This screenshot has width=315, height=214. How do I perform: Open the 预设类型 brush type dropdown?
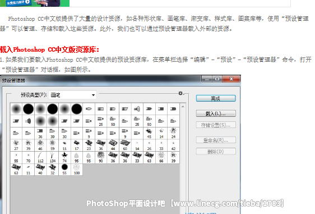(x=72, y=95)
